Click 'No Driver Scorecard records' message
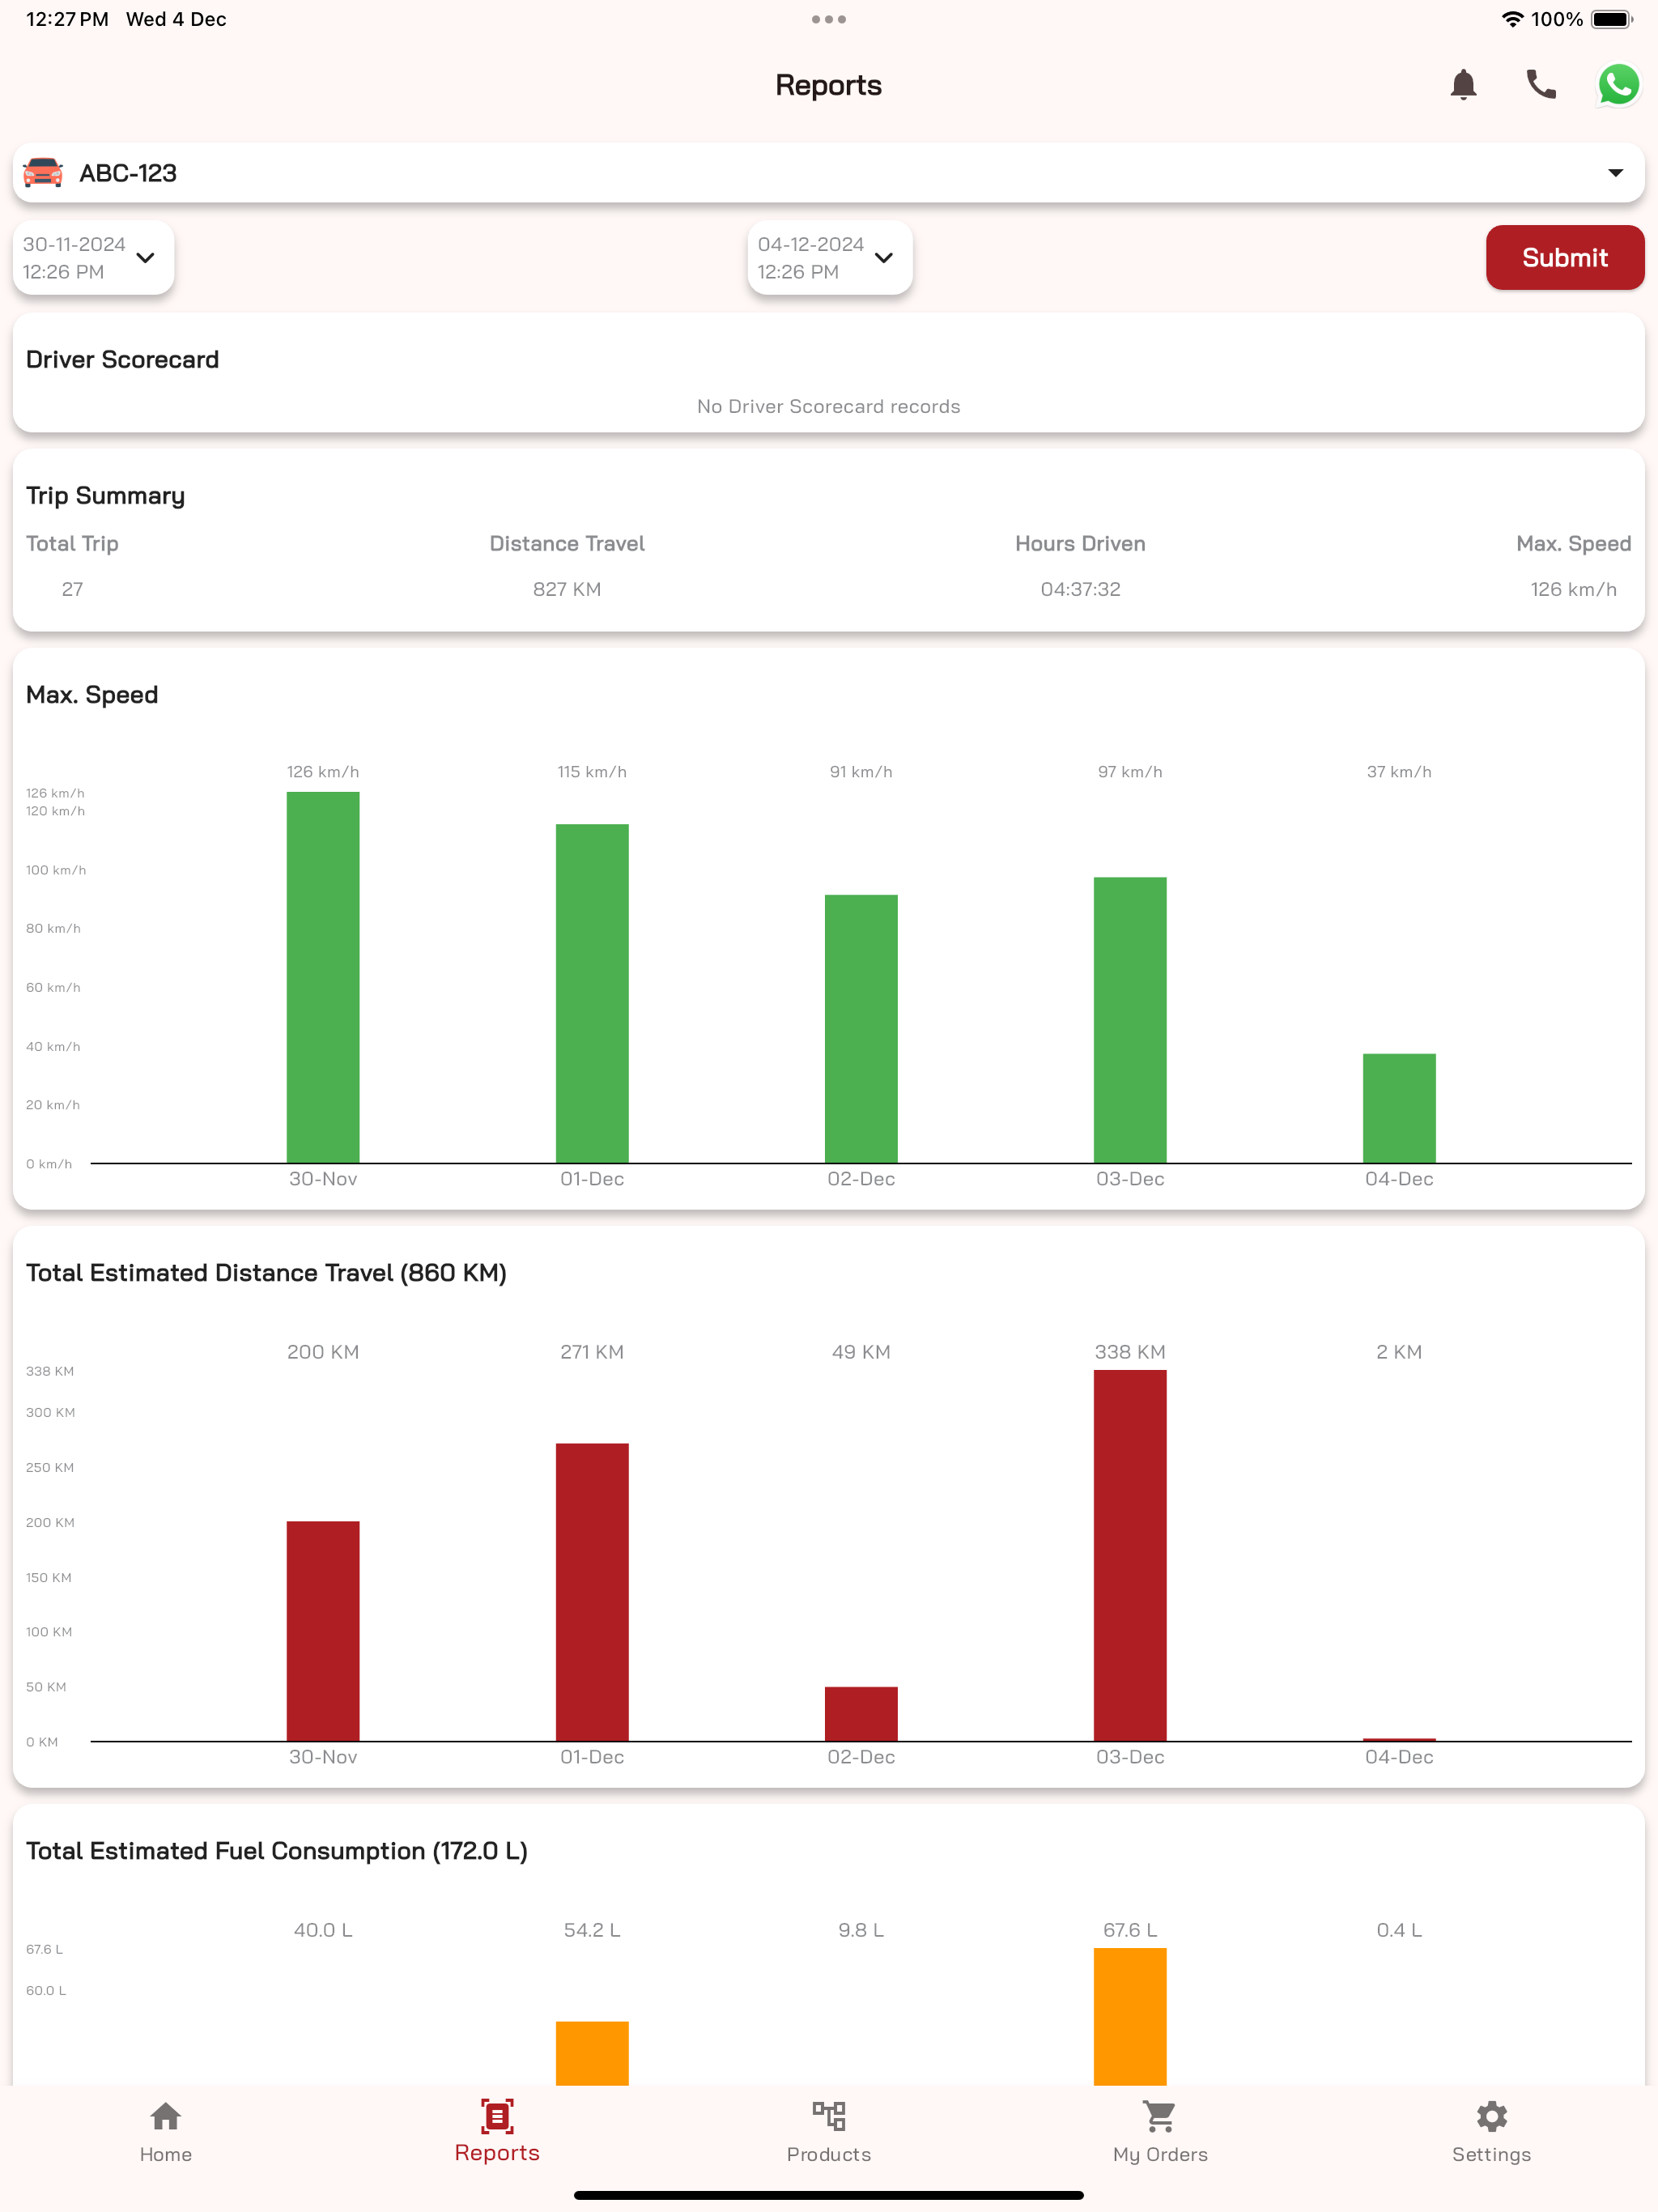 tap(829, 406)
